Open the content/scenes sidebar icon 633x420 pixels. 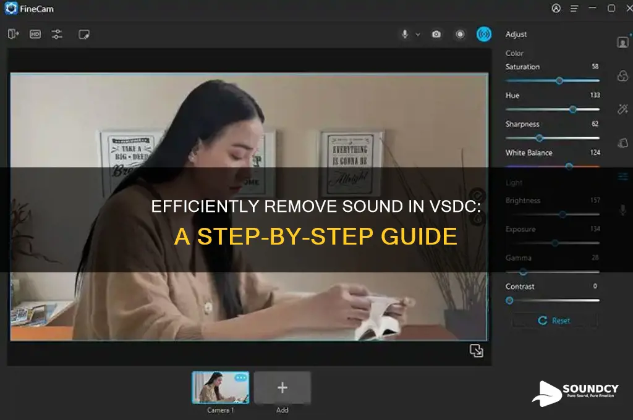[623, 143]
